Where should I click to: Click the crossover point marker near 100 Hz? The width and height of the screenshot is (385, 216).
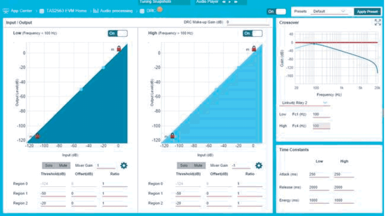tap(315, 43)
